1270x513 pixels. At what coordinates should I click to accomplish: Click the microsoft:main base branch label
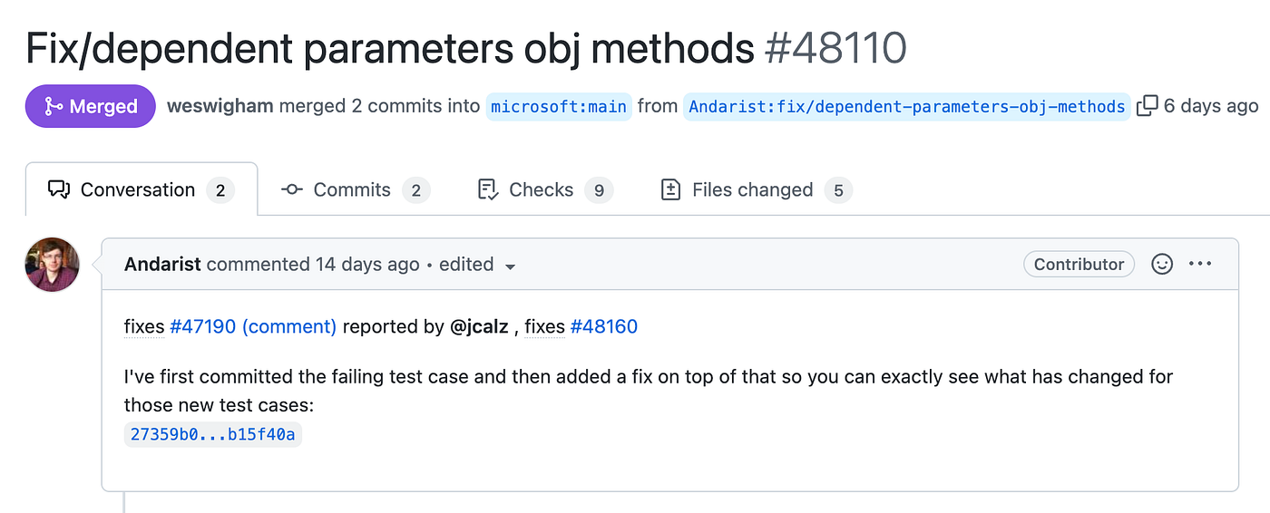[559, 106]
